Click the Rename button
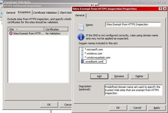The height and width of the screenshot is (113, 168). (x=119, y=76)
